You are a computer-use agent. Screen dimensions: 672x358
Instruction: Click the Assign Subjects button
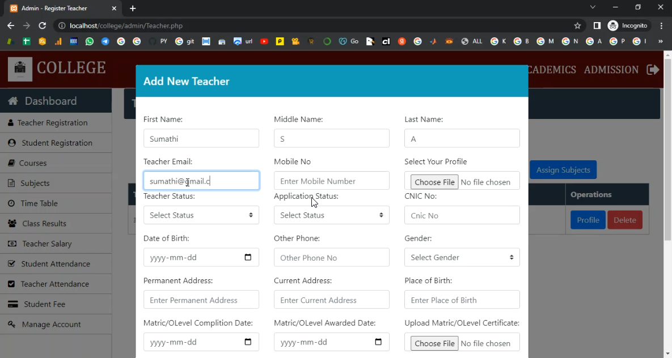[563, 170]
